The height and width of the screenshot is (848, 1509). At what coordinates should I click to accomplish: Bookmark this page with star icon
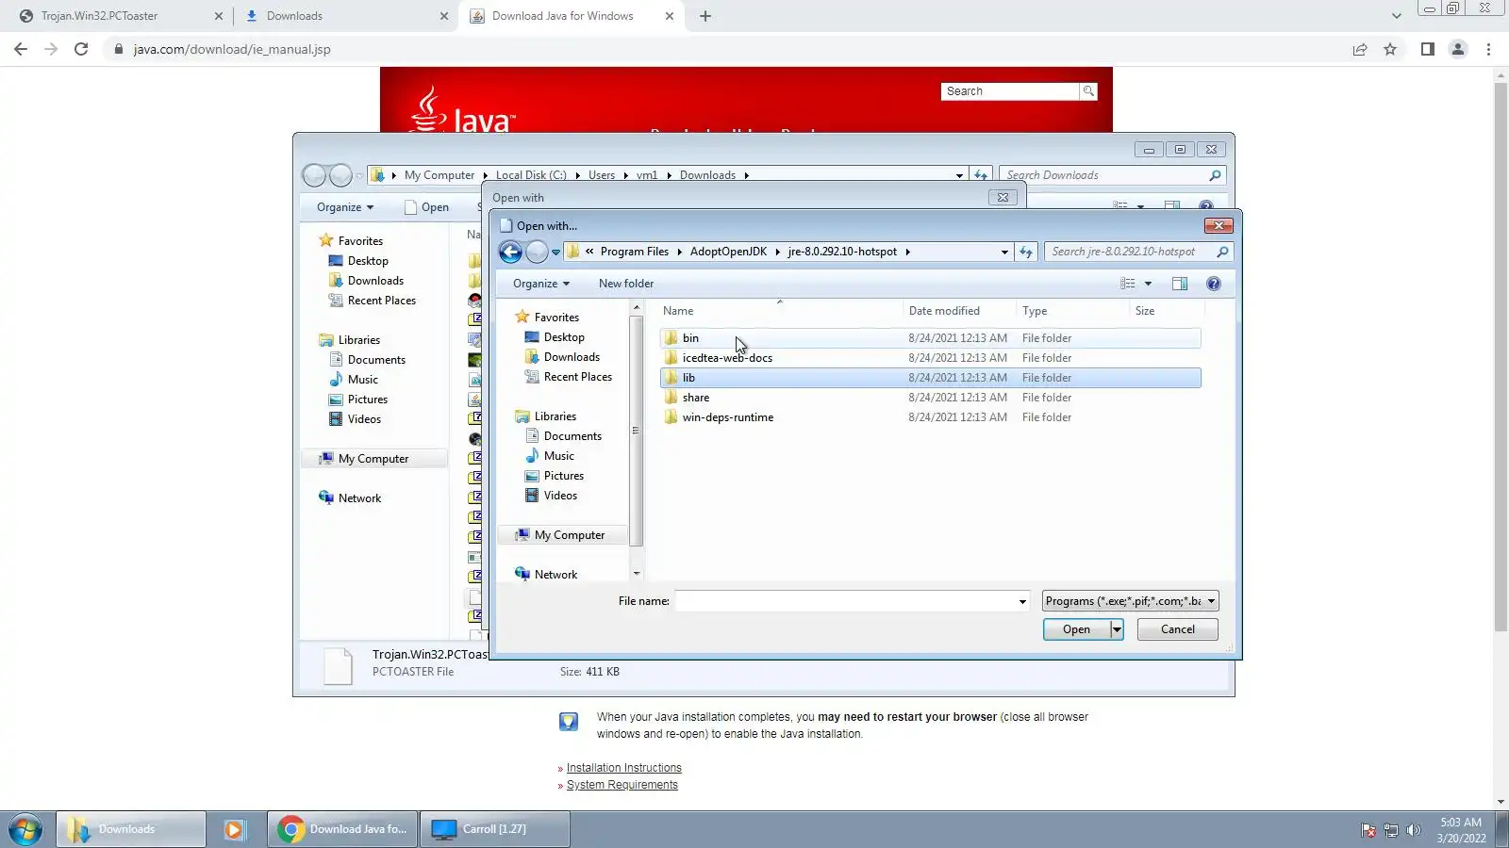(x=1390, y=49)
